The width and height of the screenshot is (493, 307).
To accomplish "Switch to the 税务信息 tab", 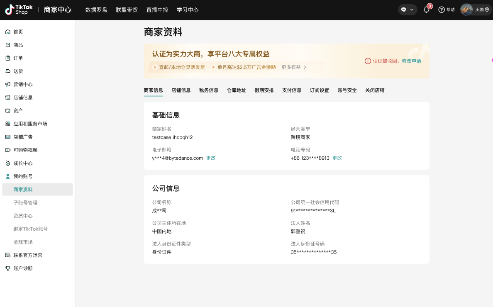I will point(209,90).
